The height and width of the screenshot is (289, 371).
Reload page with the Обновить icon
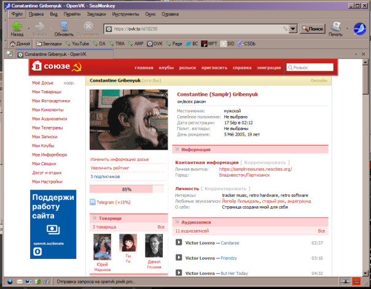64,26
